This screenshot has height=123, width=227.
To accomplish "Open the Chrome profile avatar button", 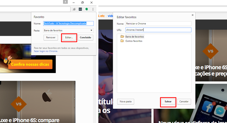I will pyautogui.click(x=65, y=2).
